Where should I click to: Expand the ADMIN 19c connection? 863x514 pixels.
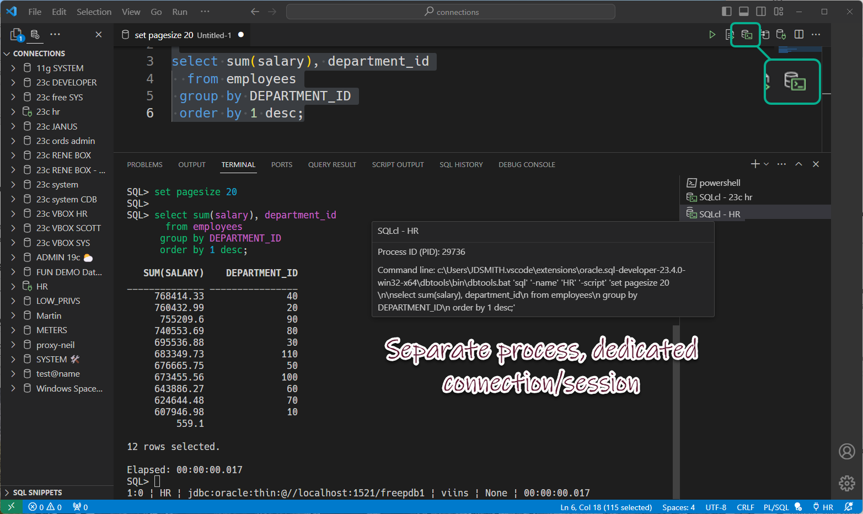[x=13, y=257]
